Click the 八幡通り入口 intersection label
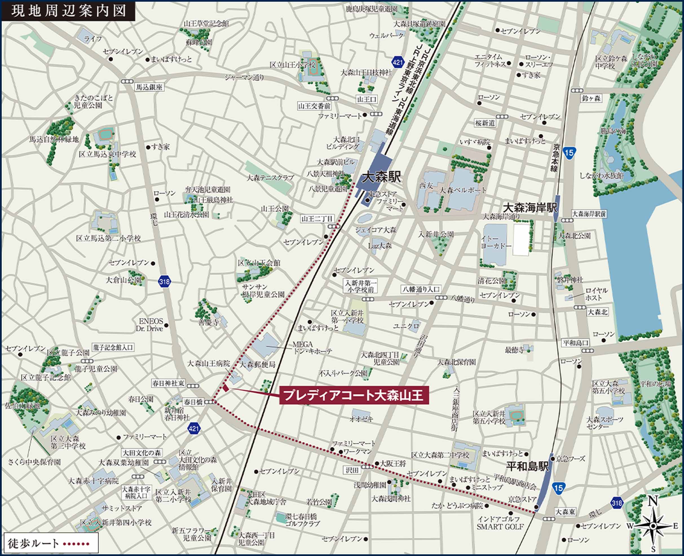The height and width of the screenshot is (556, 684). [x=421, y=289]
